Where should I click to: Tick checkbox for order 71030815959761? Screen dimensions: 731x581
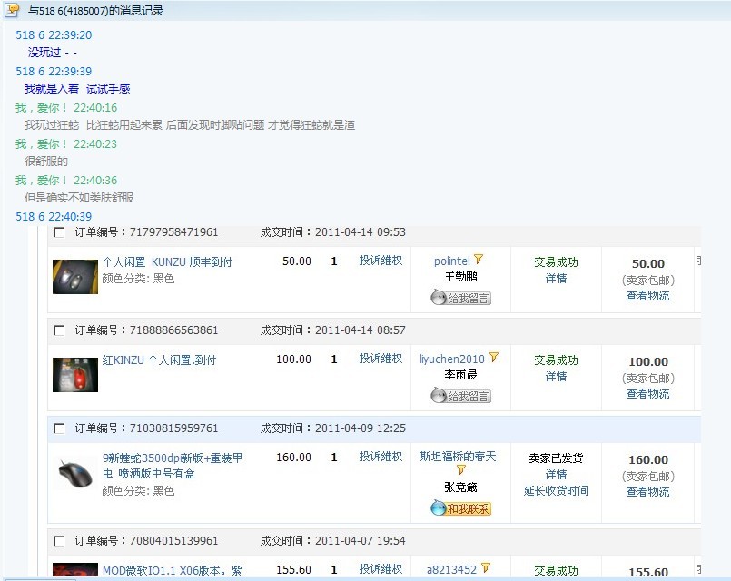pos(59,428)
